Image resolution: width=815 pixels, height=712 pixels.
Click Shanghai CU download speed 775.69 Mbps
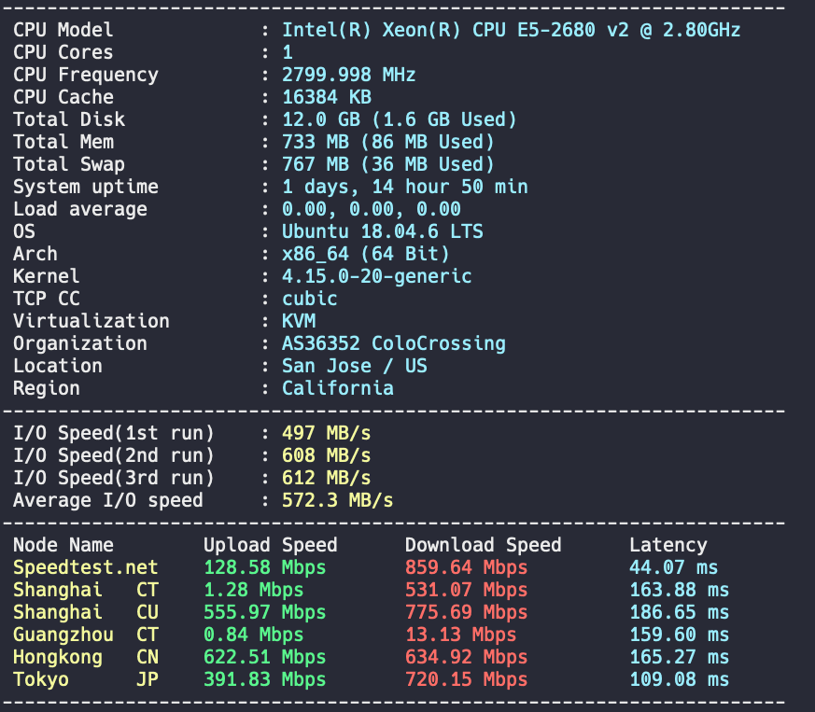[466, 612]
